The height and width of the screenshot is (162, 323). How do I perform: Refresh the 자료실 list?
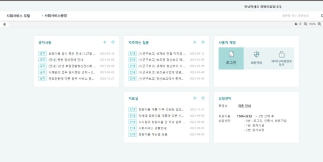[x=203, y=98]
